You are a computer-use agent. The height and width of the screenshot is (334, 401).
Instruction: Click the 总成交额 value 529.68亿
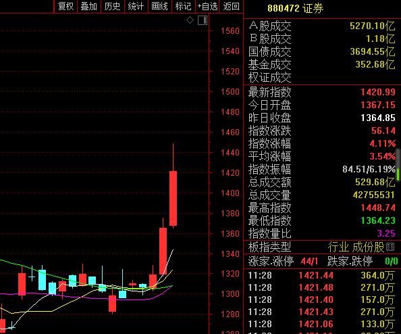[375, 182]
